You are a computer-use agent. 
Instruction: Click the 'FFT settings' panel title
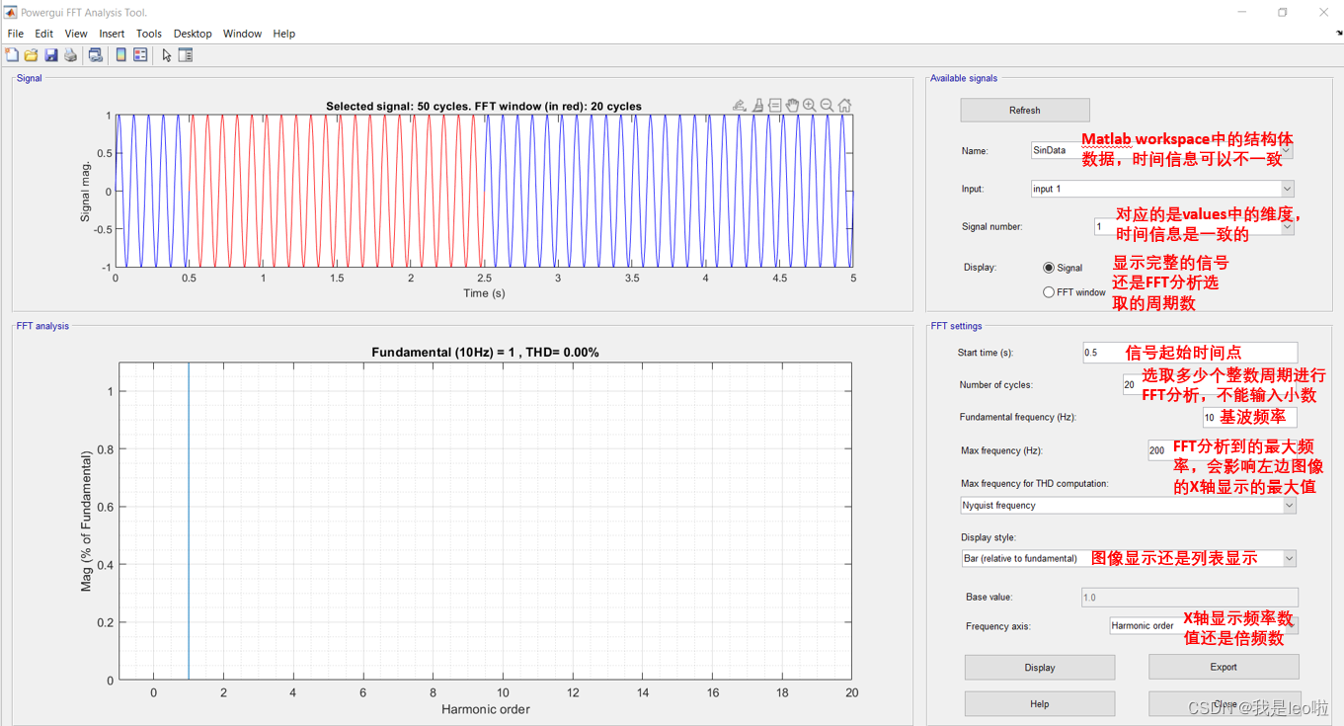pos(956,326)
